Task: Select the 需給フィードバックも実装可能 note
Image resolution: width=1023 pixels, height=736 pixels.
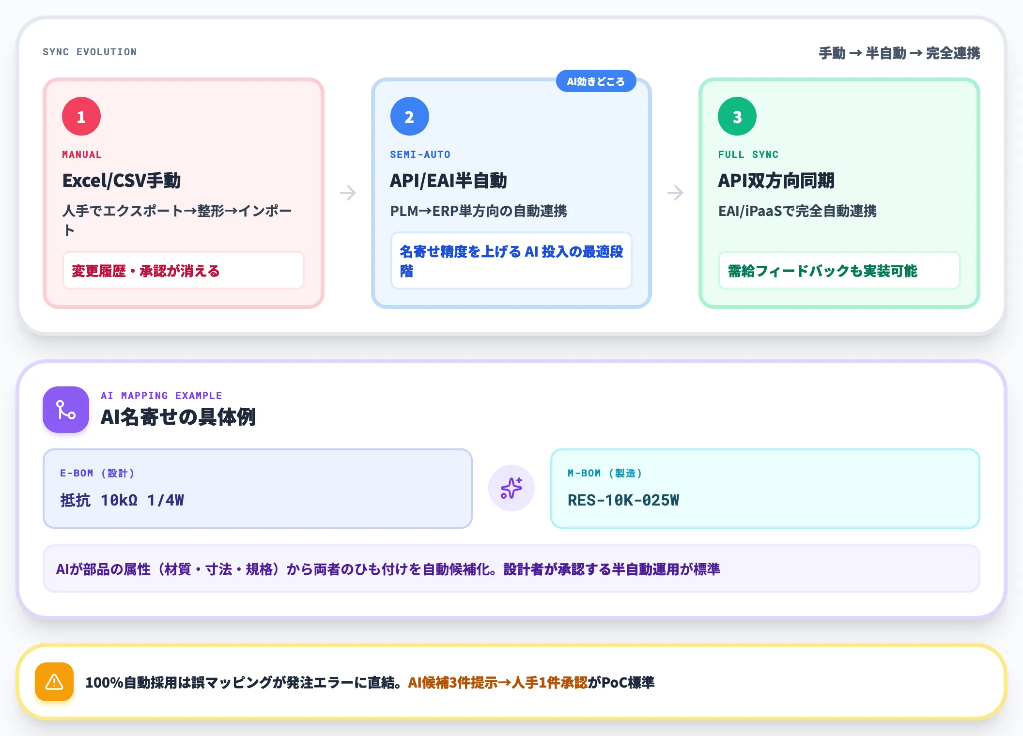Action: [839, 271]
